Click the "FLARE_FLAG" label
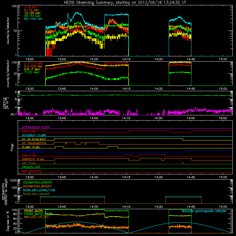 (31, 147)
